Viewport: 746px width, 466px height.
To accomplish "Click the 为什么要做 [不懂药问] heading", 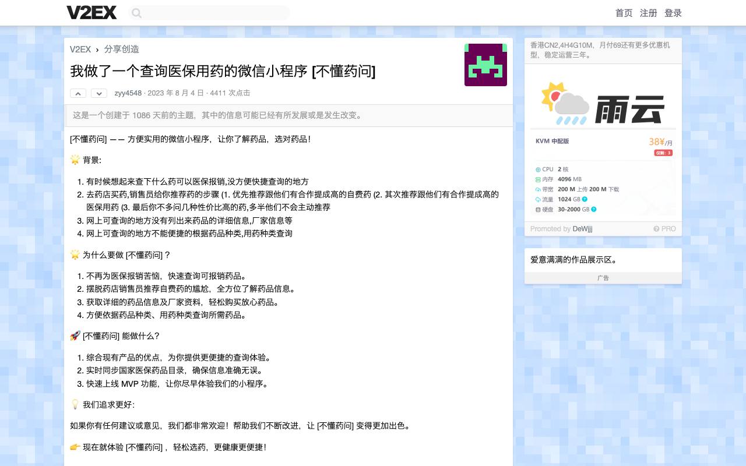I will 120,255.
